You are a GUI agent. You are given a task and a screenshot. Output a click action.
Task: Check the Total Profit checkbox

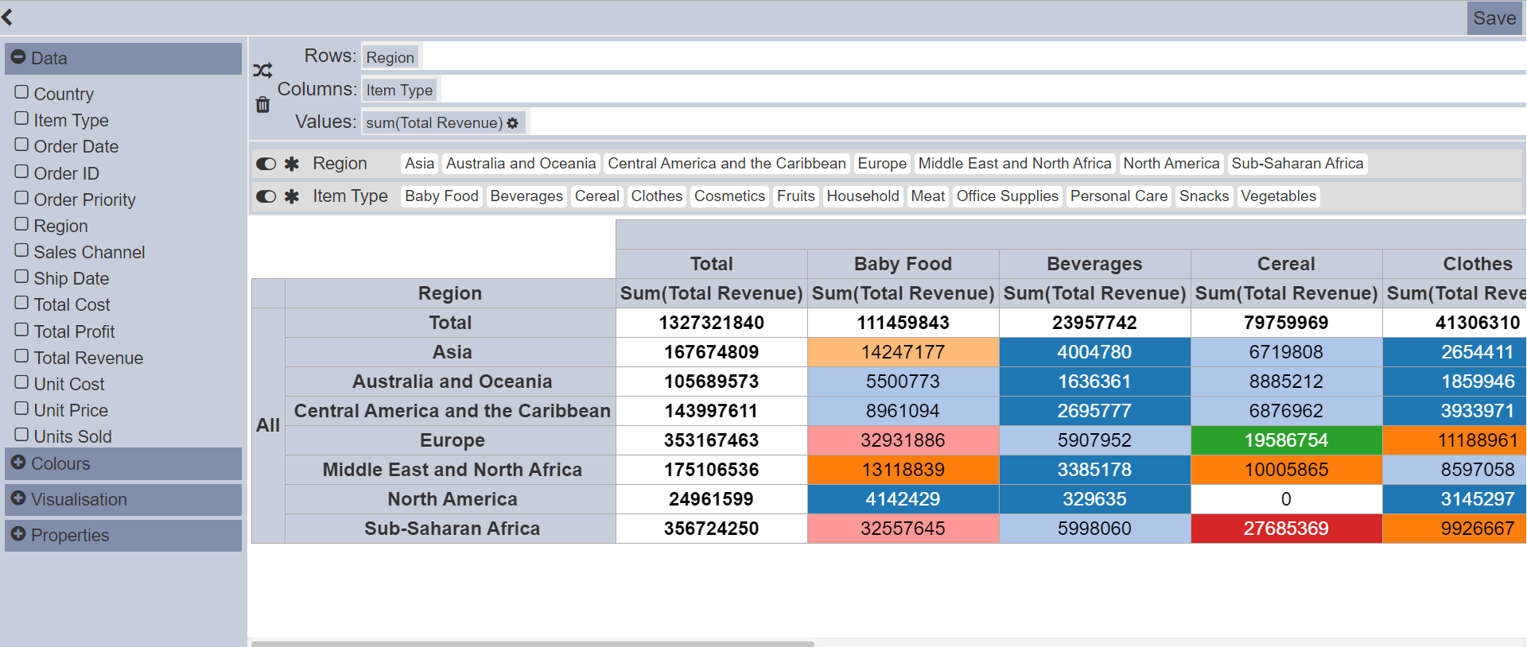pos(21,330)
